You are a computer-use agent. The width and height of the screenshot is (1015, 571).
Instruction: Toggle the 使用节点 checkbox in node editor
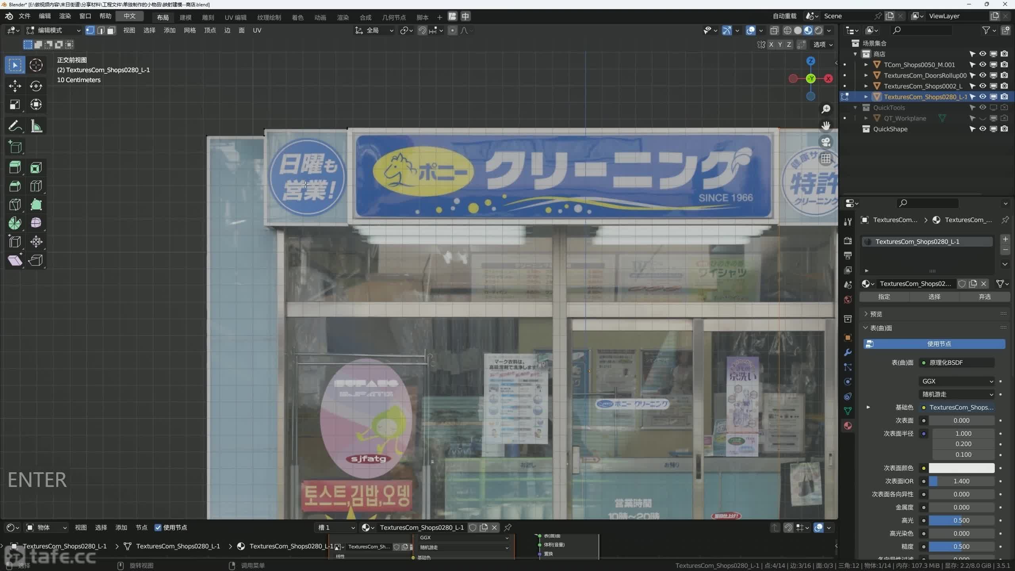(158, 527)
